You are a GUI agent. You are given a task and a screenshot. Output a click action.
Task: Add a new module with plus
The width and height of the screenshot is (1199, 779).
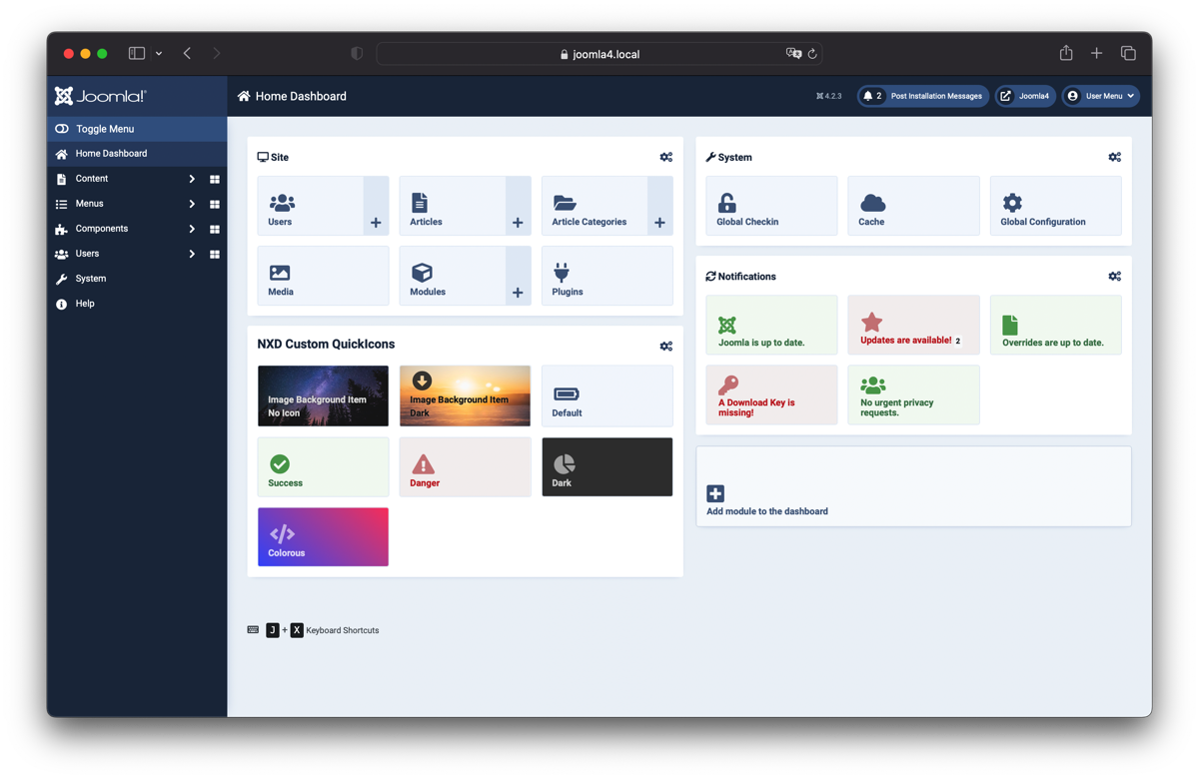tap(518, 276)
